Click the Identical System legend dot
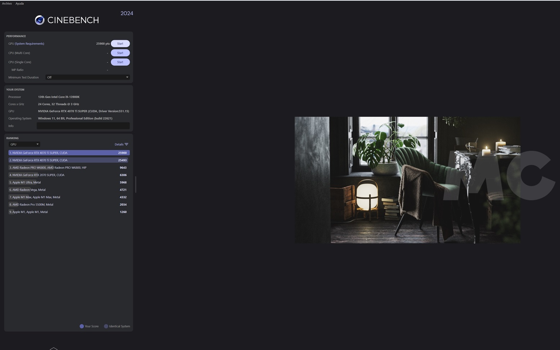Image resolution: width=560 pixels, height=350 pixels. [x=106, y=326]
